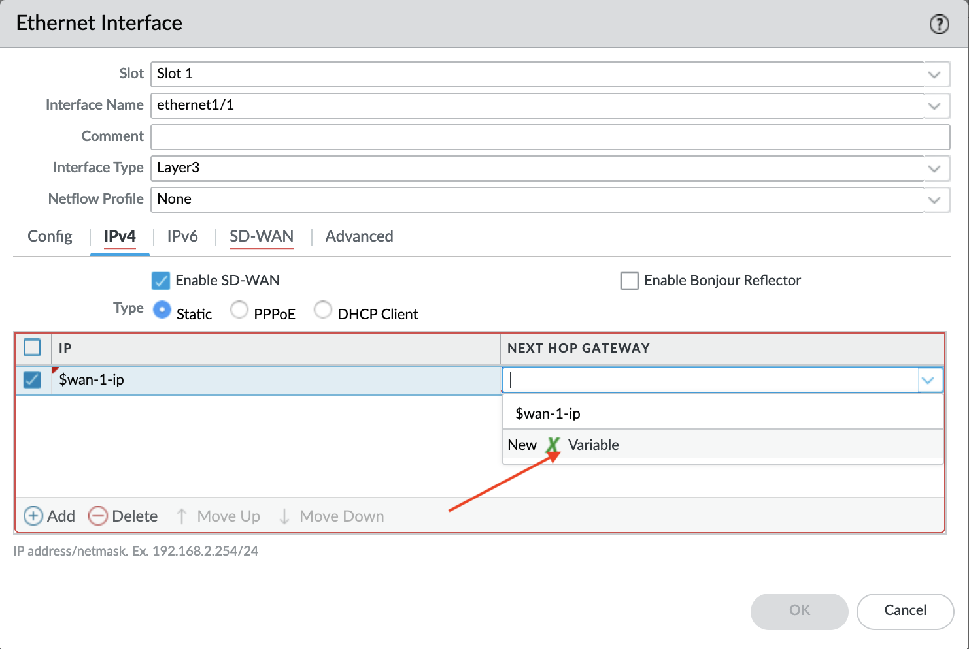Screen dimensions: 969x649
Task: Switch to the SD-WAN tab
Action: pos(262,236)
